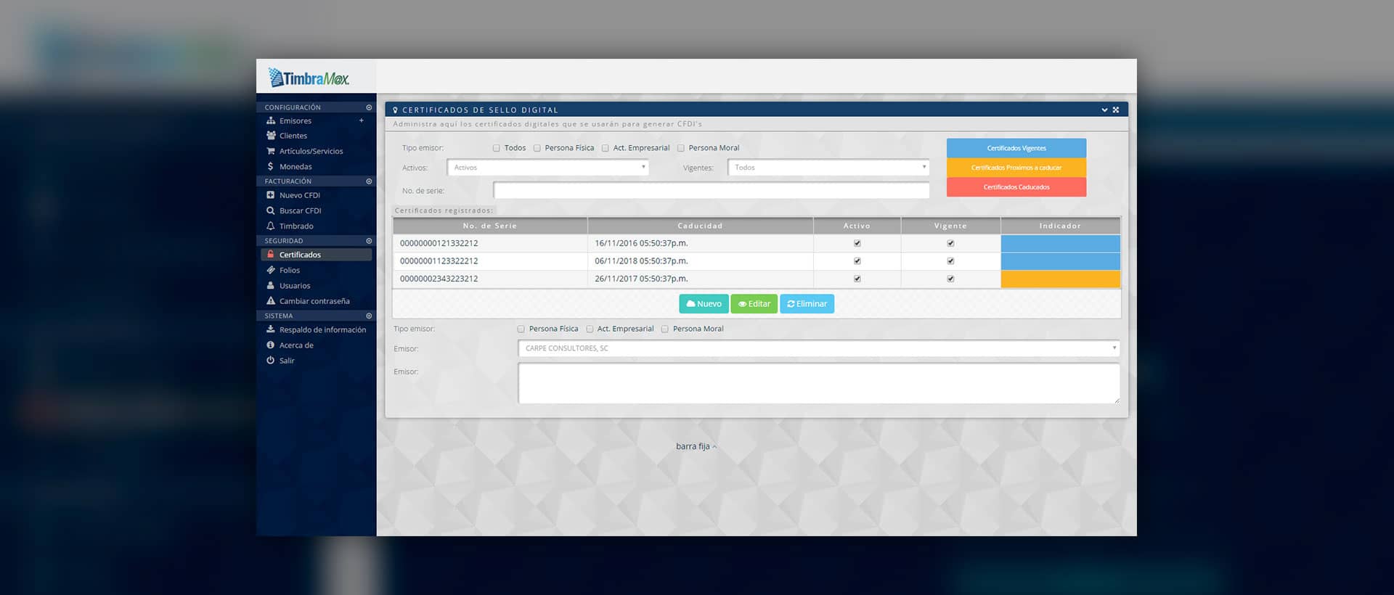This screenshot has width=1394, height=595.
Task: Check Persona Física in the top filter
Action: [537, 148]
